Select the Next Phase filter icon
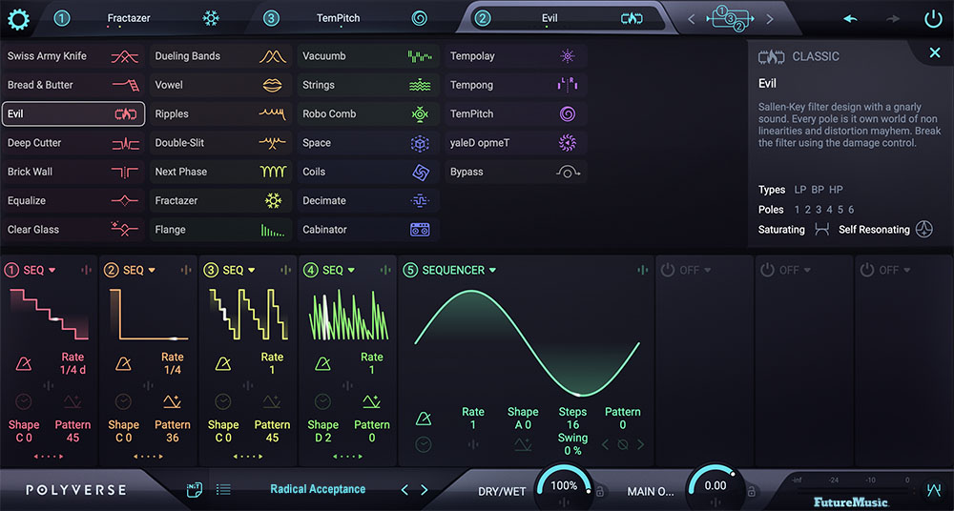This screenshot has width=954, height=511. point(273,173)
